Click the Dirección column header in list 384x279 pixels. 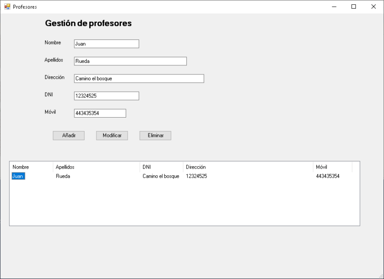click(248, 167)
